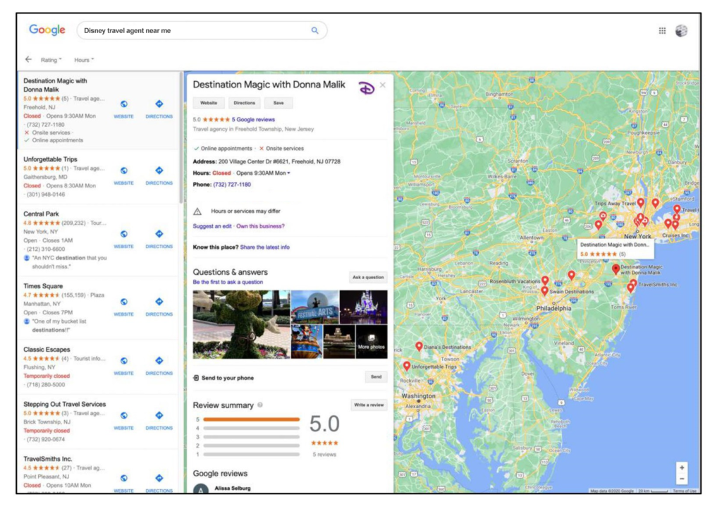
Task: Click the Save button
Action: tap(279, 103)
